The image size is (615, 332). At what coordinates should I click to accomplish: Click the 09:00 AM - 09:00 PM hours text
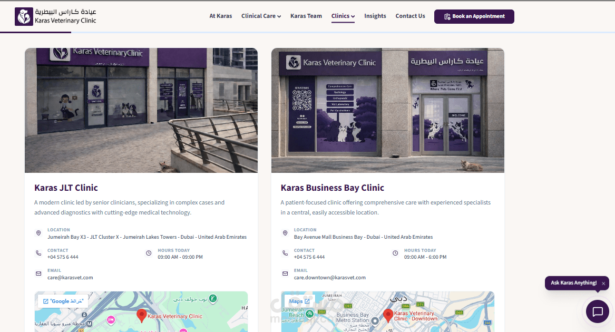tap(180, 257)
